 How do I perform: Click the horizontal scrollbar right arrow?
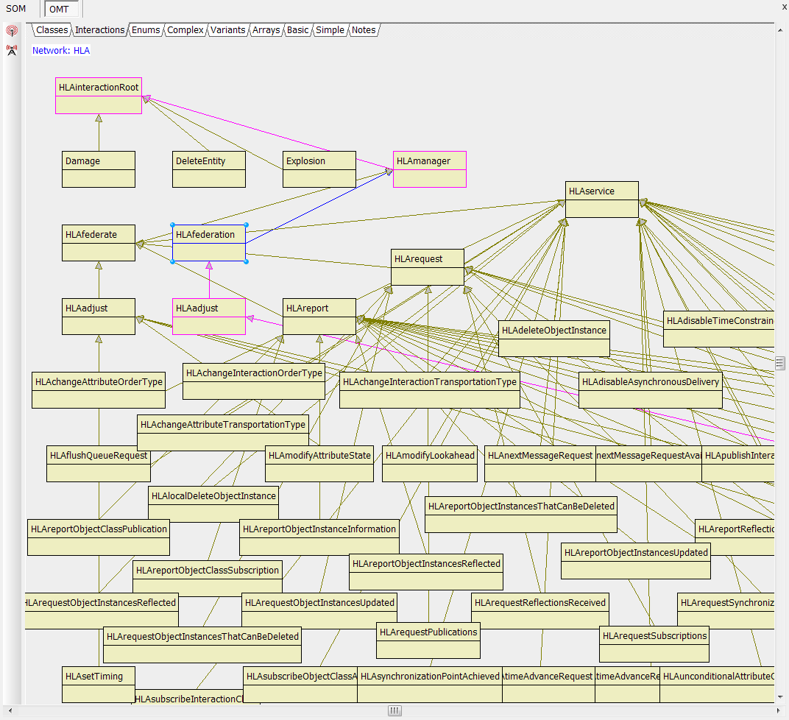tap(770, 710)
